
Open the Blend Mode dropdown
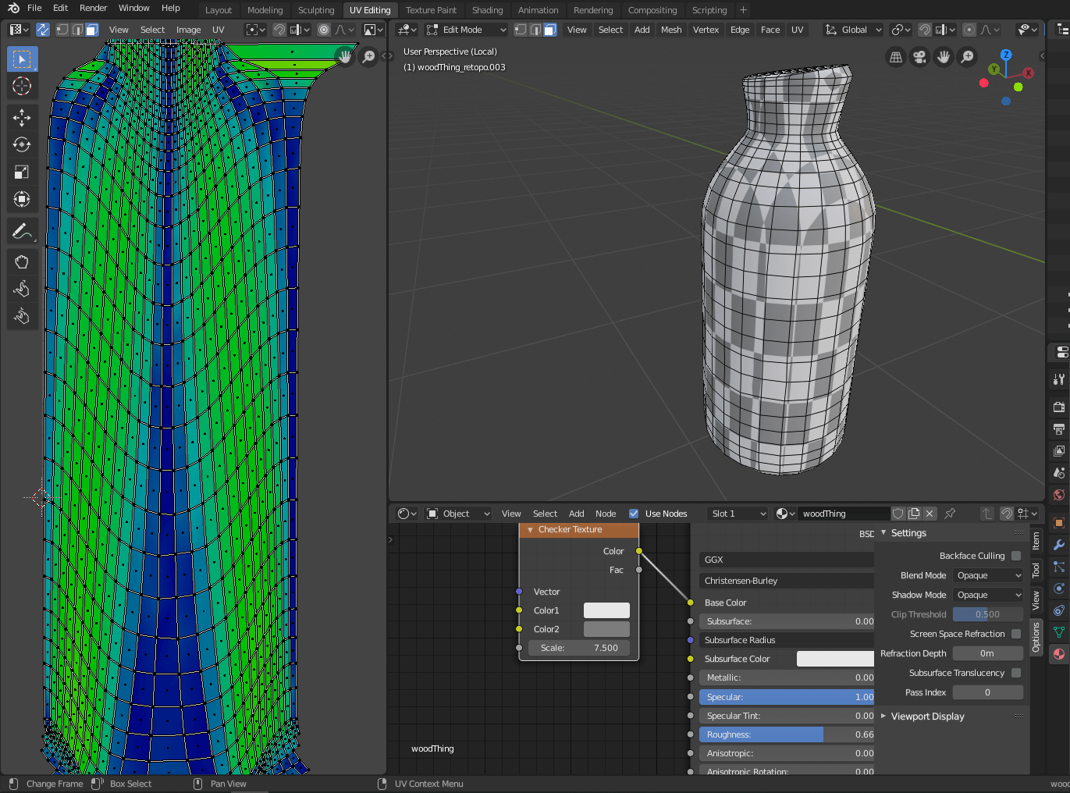[988, 575]
